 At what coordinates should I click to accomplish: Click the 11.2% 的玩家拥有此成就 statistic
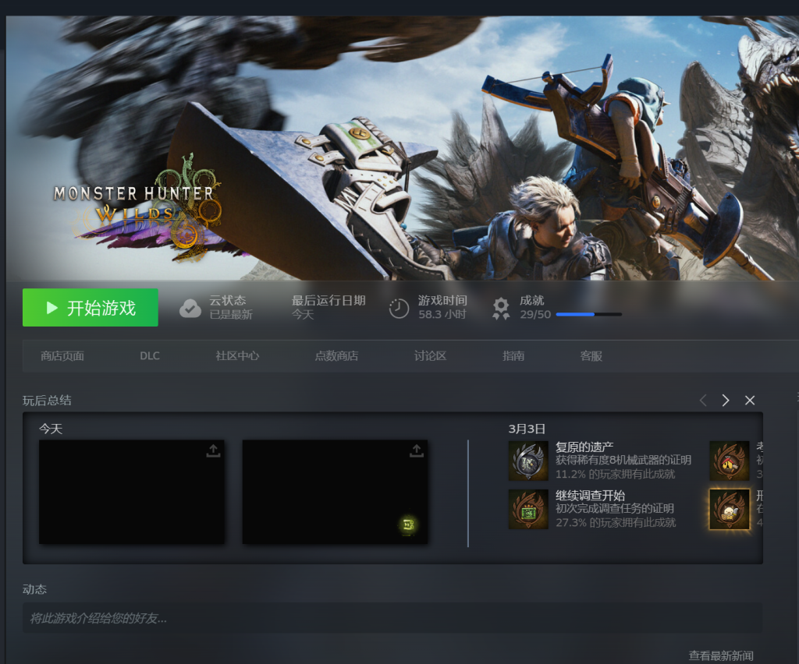coord(615,474)
